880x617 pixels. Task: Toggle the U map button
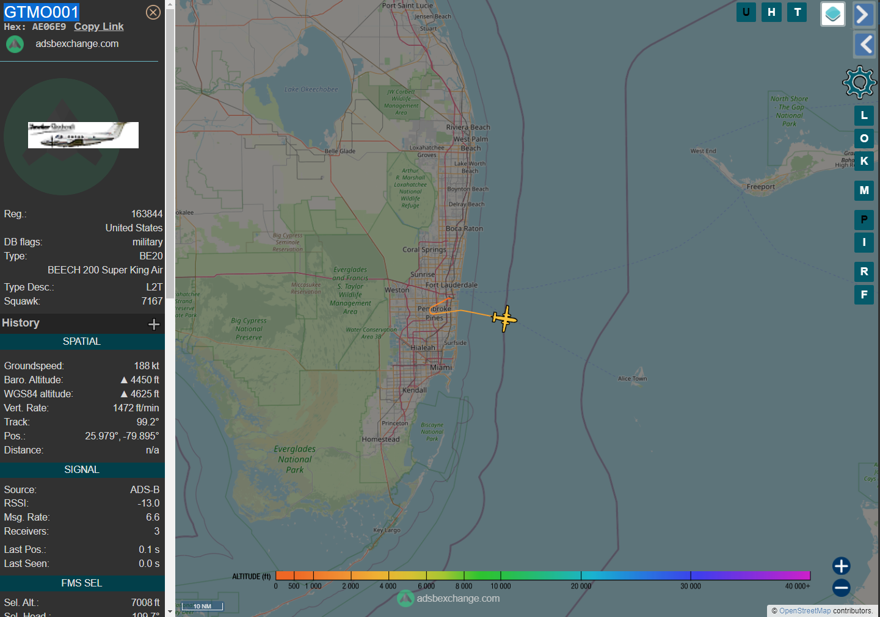tap(746, 12)
